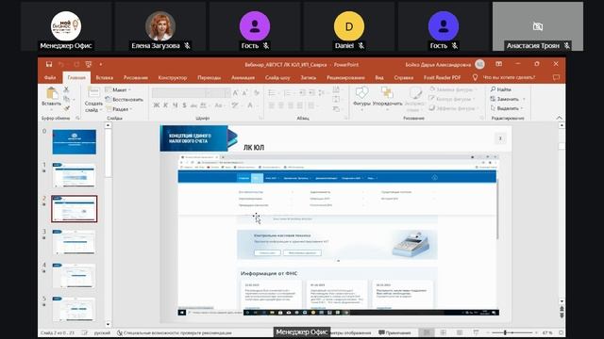Click the русский language indicator in status bar
This screenshot has width=604, height=339.
pyautogui.click(x=102, y=332)
